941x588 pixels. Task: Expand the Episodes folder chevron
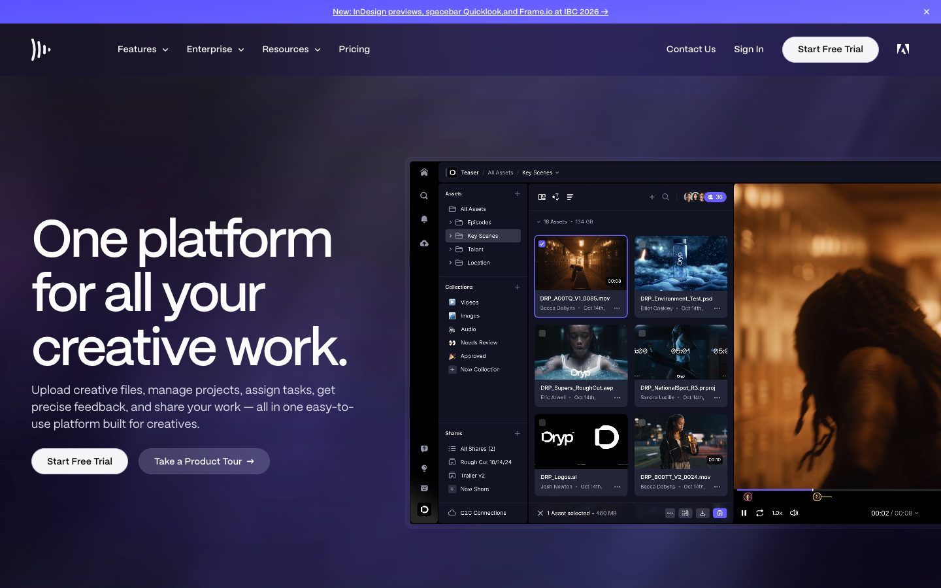pyautogui.click(x=450, y=222)
